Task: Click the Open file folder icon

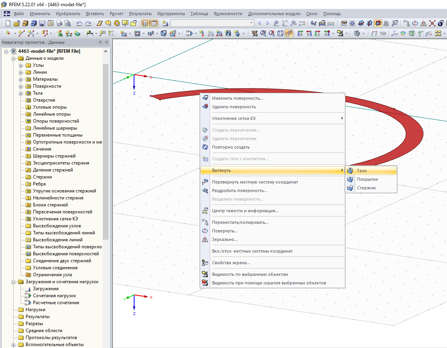Action: click(x=17, y=23)
